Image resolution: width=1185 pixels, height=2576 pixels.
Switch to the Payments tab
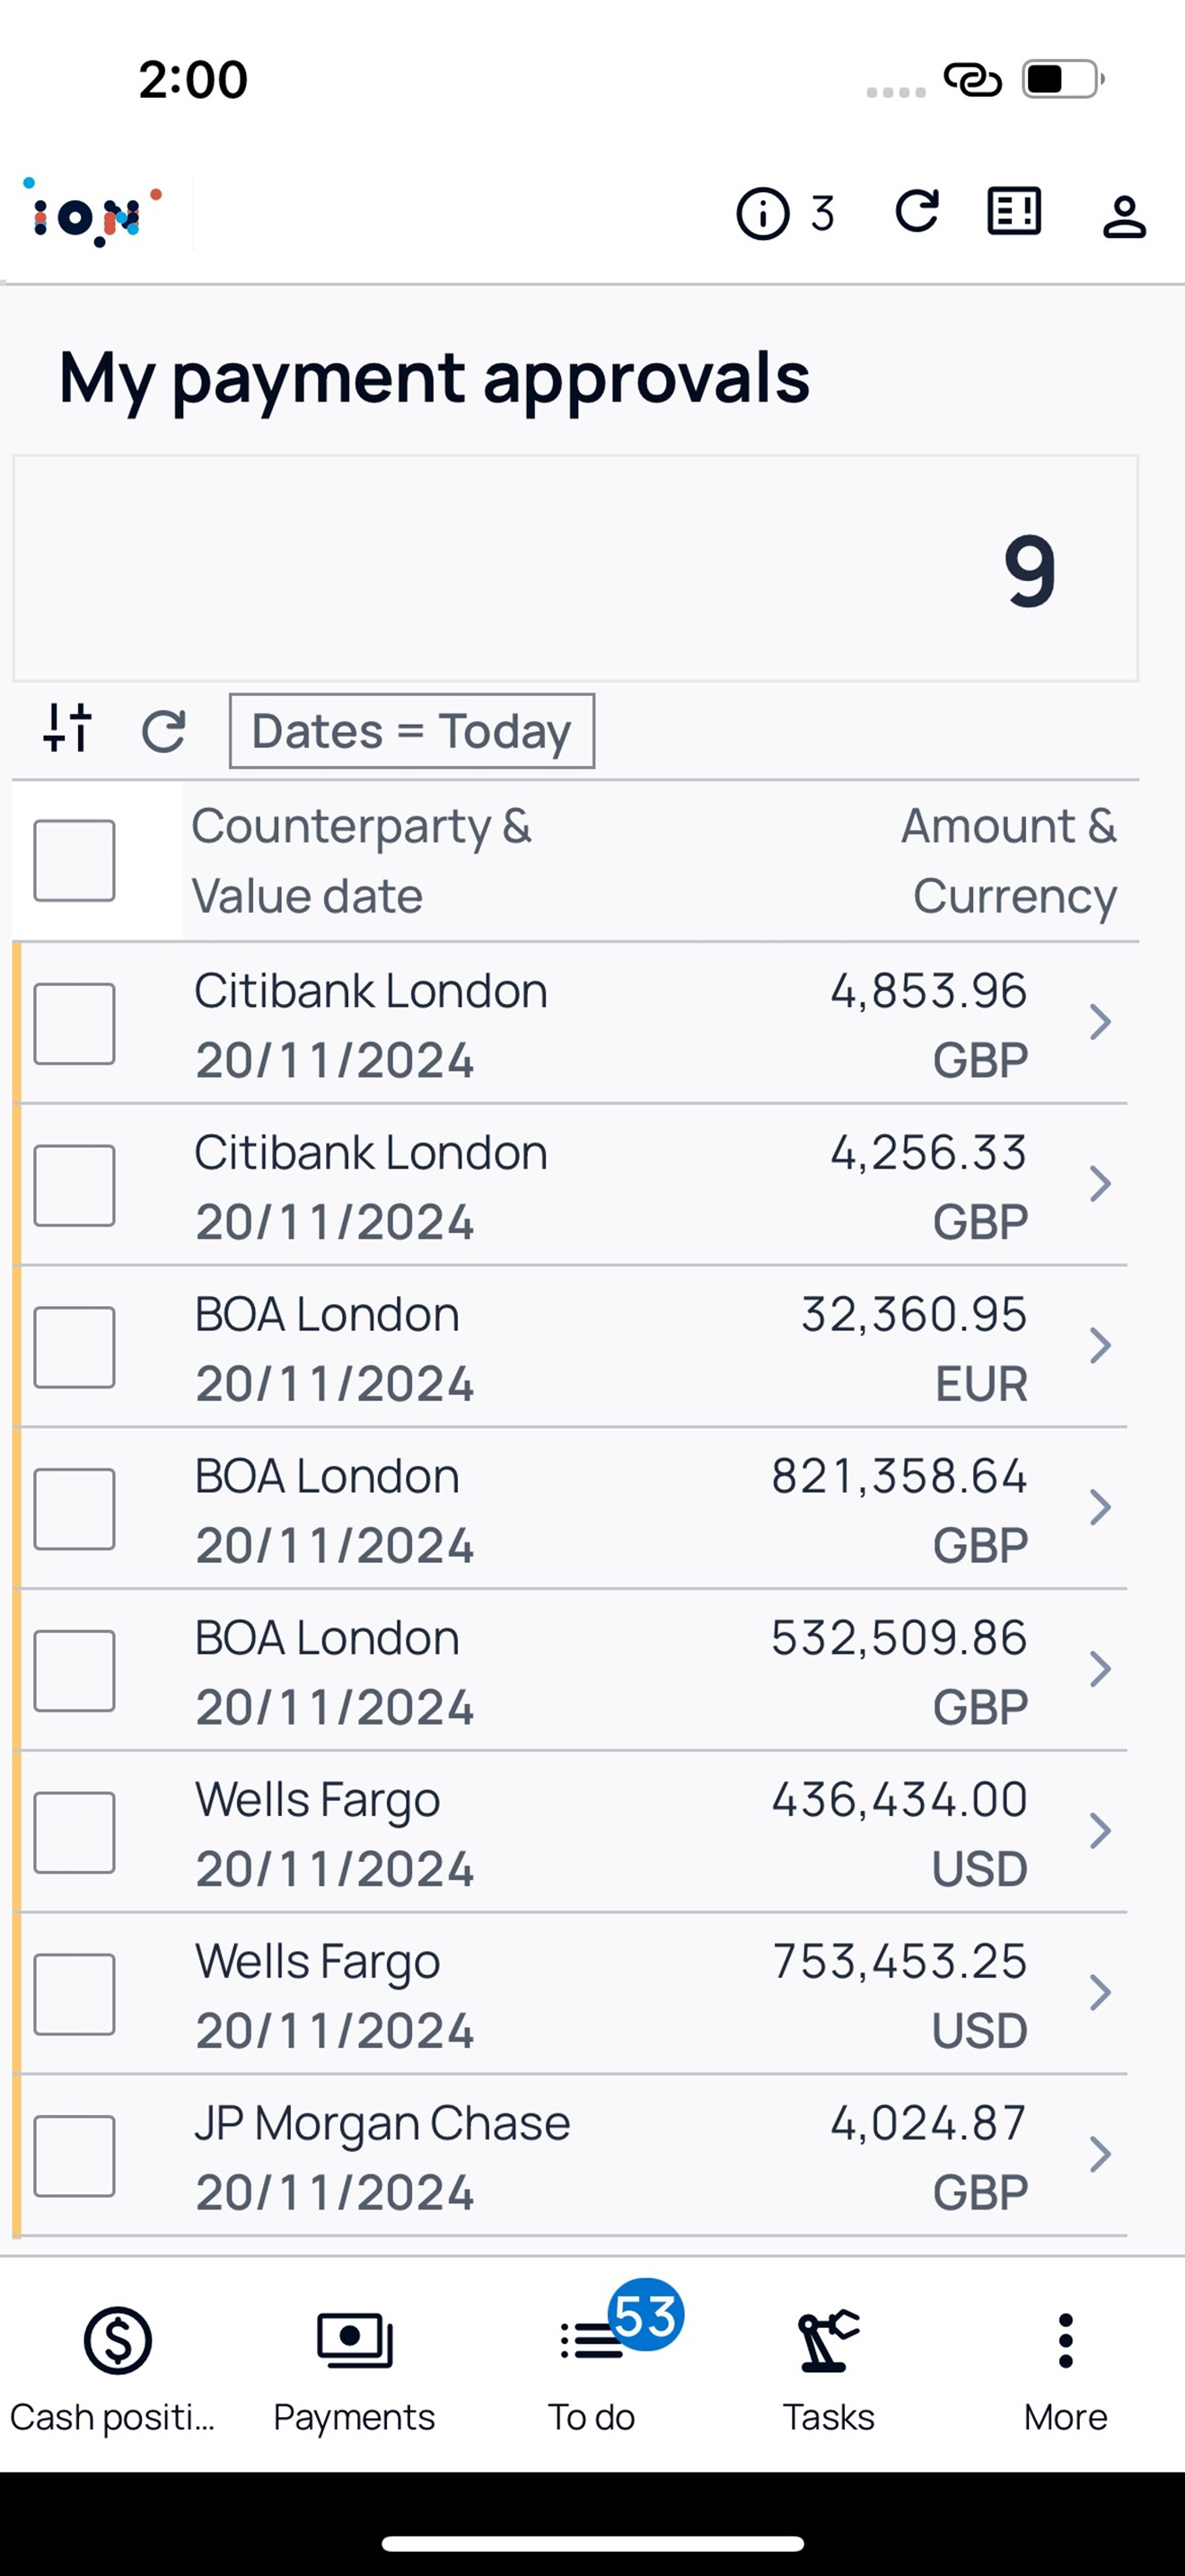355,2372
